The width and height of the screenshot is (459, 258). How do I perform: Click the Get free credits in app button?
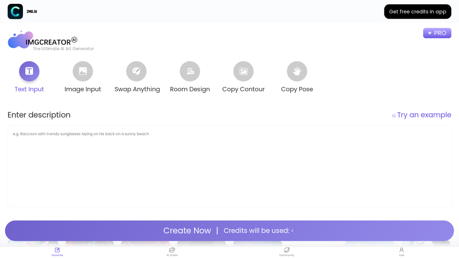click(x=418, y=11)
